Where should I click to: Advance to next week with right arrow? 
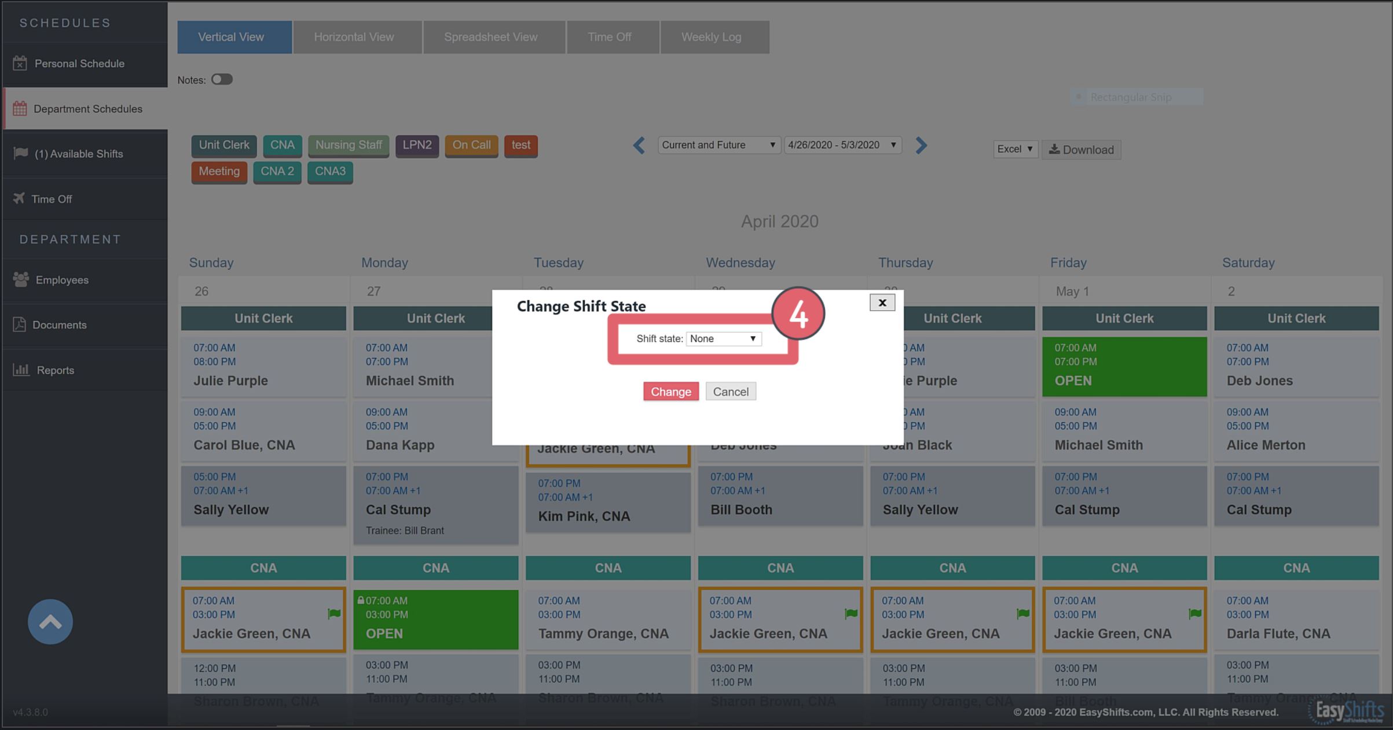[921, 145]
